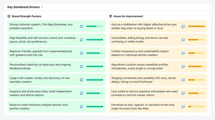Click the orange bar for Algorithmic curation issues
This screenshot has width=215, height=120.
pyautogui.click(x=196, y=66)
